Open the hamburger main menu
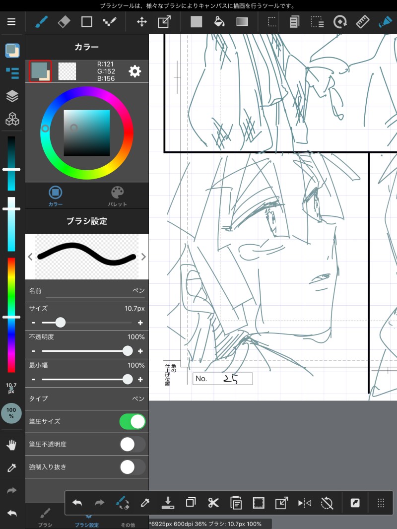Image resolution: width=397 pixels, height=529 pixels. click(x=11, y=22)
